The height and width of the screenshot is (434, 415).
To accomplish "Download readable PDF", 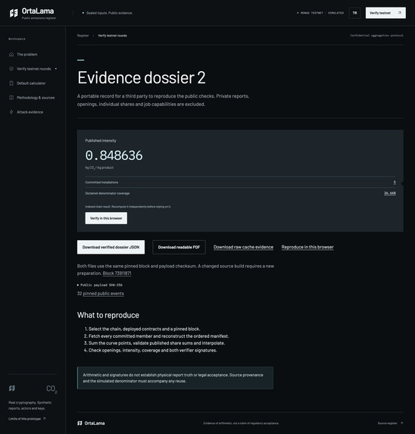I will 179,247.
